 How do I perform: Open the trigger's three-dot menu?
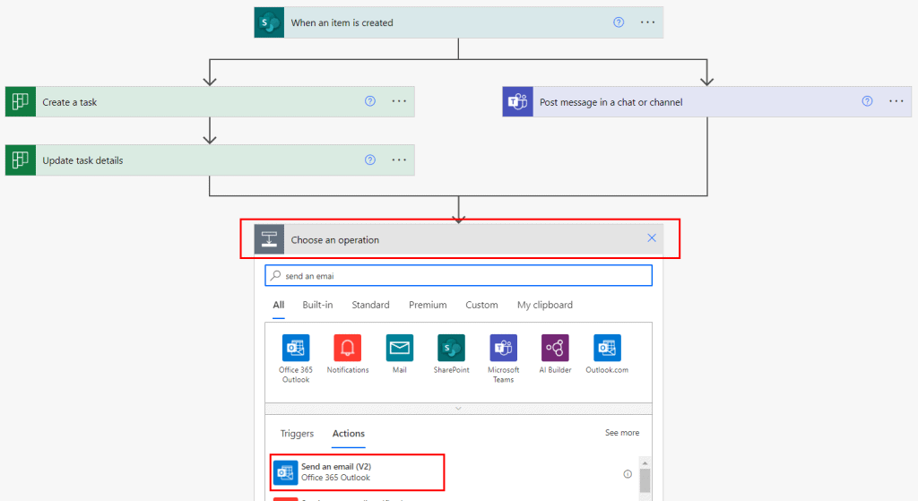tap(647, 22)
